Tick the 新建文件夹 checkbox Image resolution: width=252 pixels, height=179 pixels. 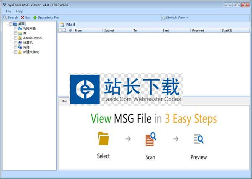click(16, 52)
